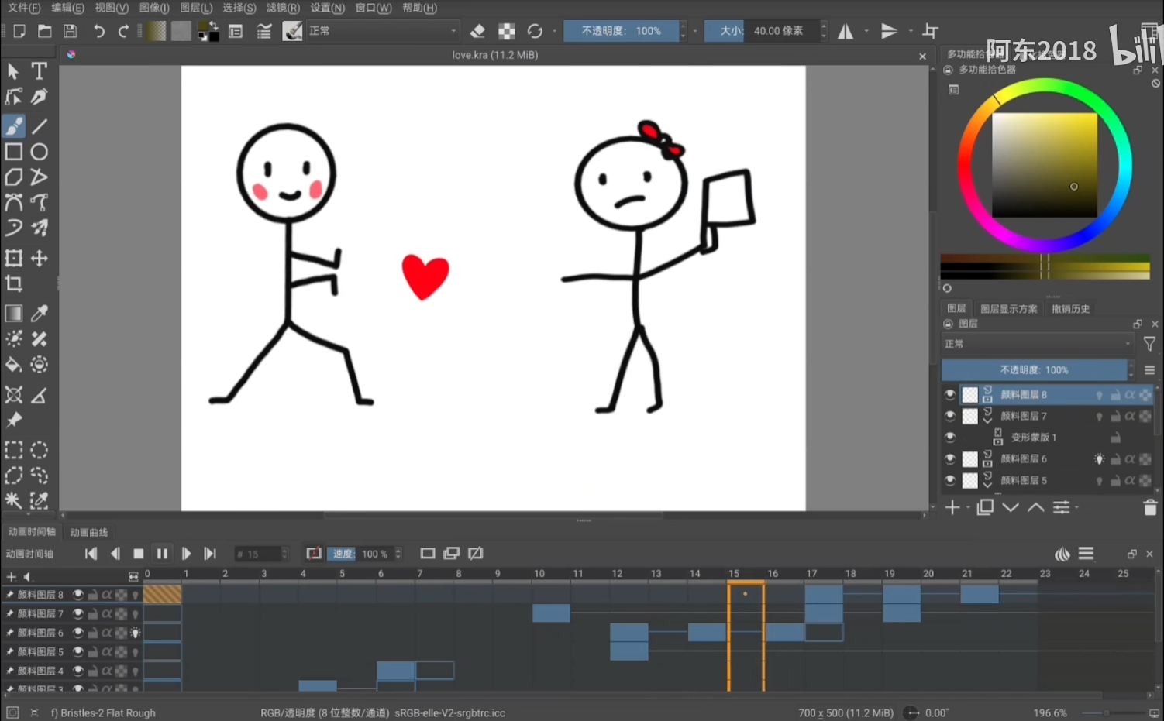This screenshot has height=721, width=1164.
Task: Select the Crop tool
Action: pyautogui.click(x=14, y=283)
